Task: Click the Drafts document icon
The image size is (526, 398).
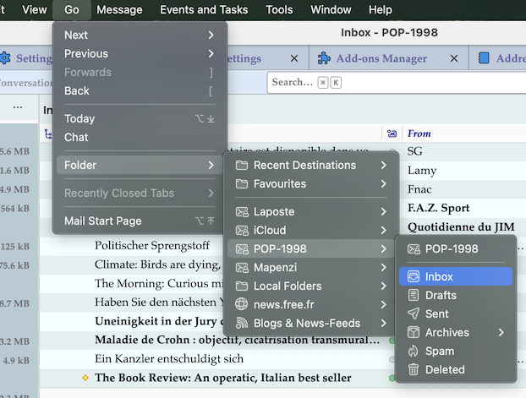Action: point(414,296)
